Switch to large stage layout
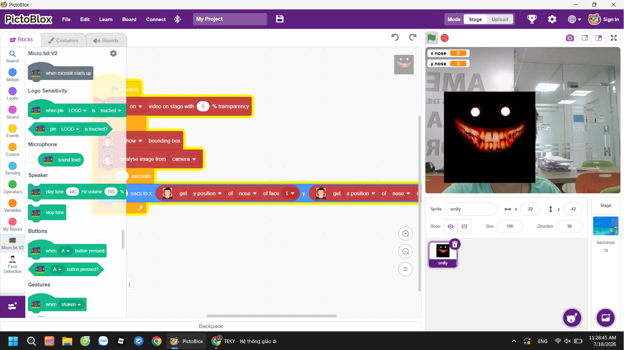 click(598, 38)
